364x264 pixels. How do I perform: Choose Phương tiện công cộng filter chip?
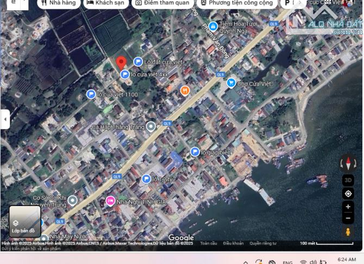(236, 3)
